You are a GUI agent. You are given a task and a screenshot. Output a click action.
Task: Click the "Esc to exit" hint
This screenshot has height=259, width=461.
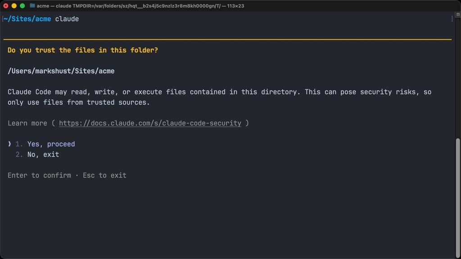(x=104, y=175)
